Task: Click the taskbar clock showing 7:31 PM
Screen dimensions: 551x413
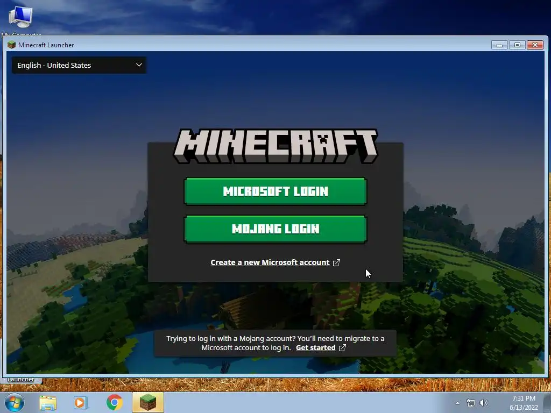Action: click(524, 403)
